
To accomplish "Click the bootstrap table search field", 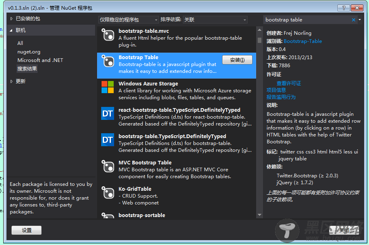I will click(307, 20).
